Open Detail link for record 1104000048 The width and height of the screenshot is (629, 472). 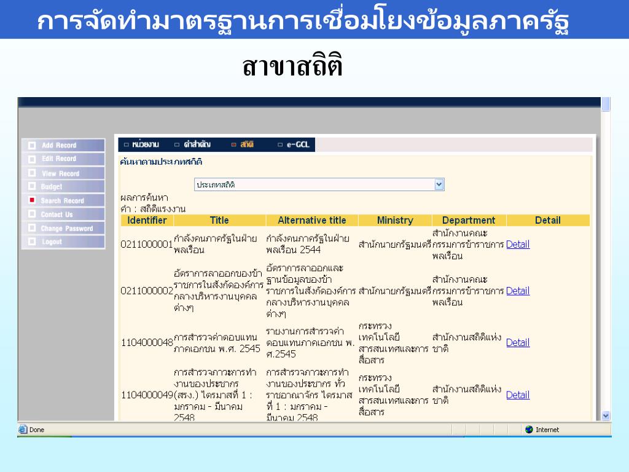[x=517, y=342]
